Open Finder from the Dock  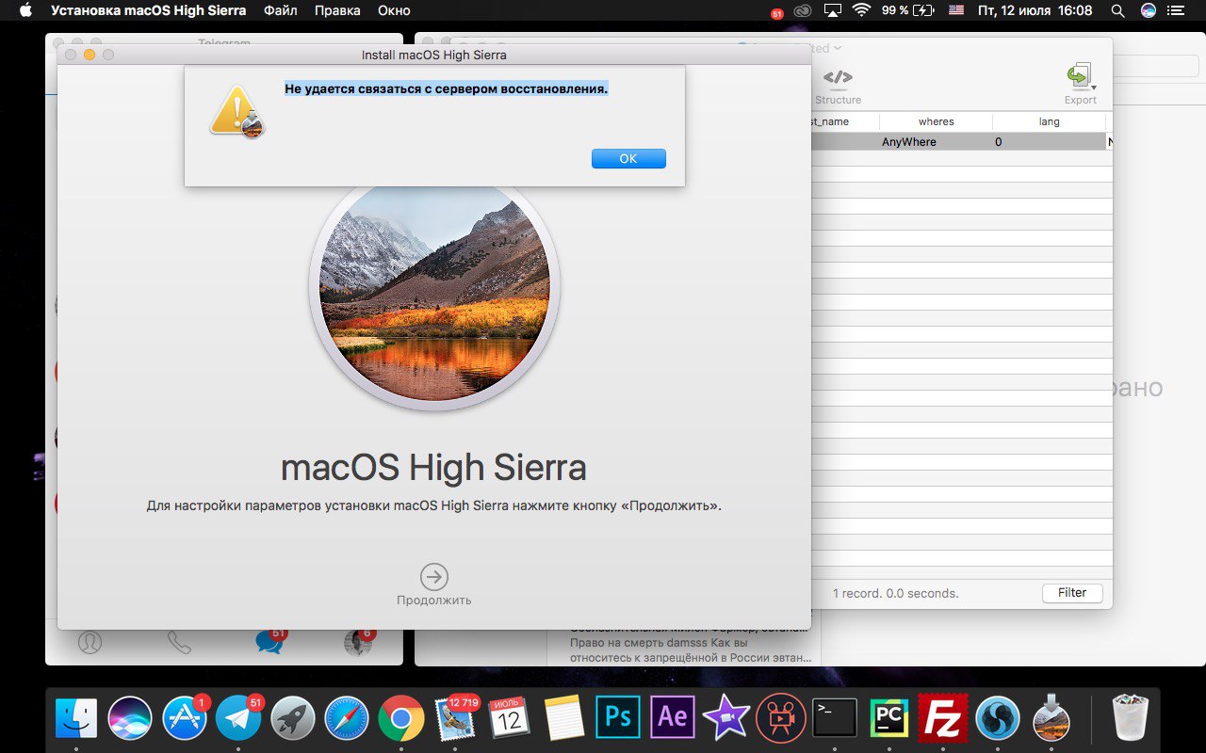coord(76,719)
